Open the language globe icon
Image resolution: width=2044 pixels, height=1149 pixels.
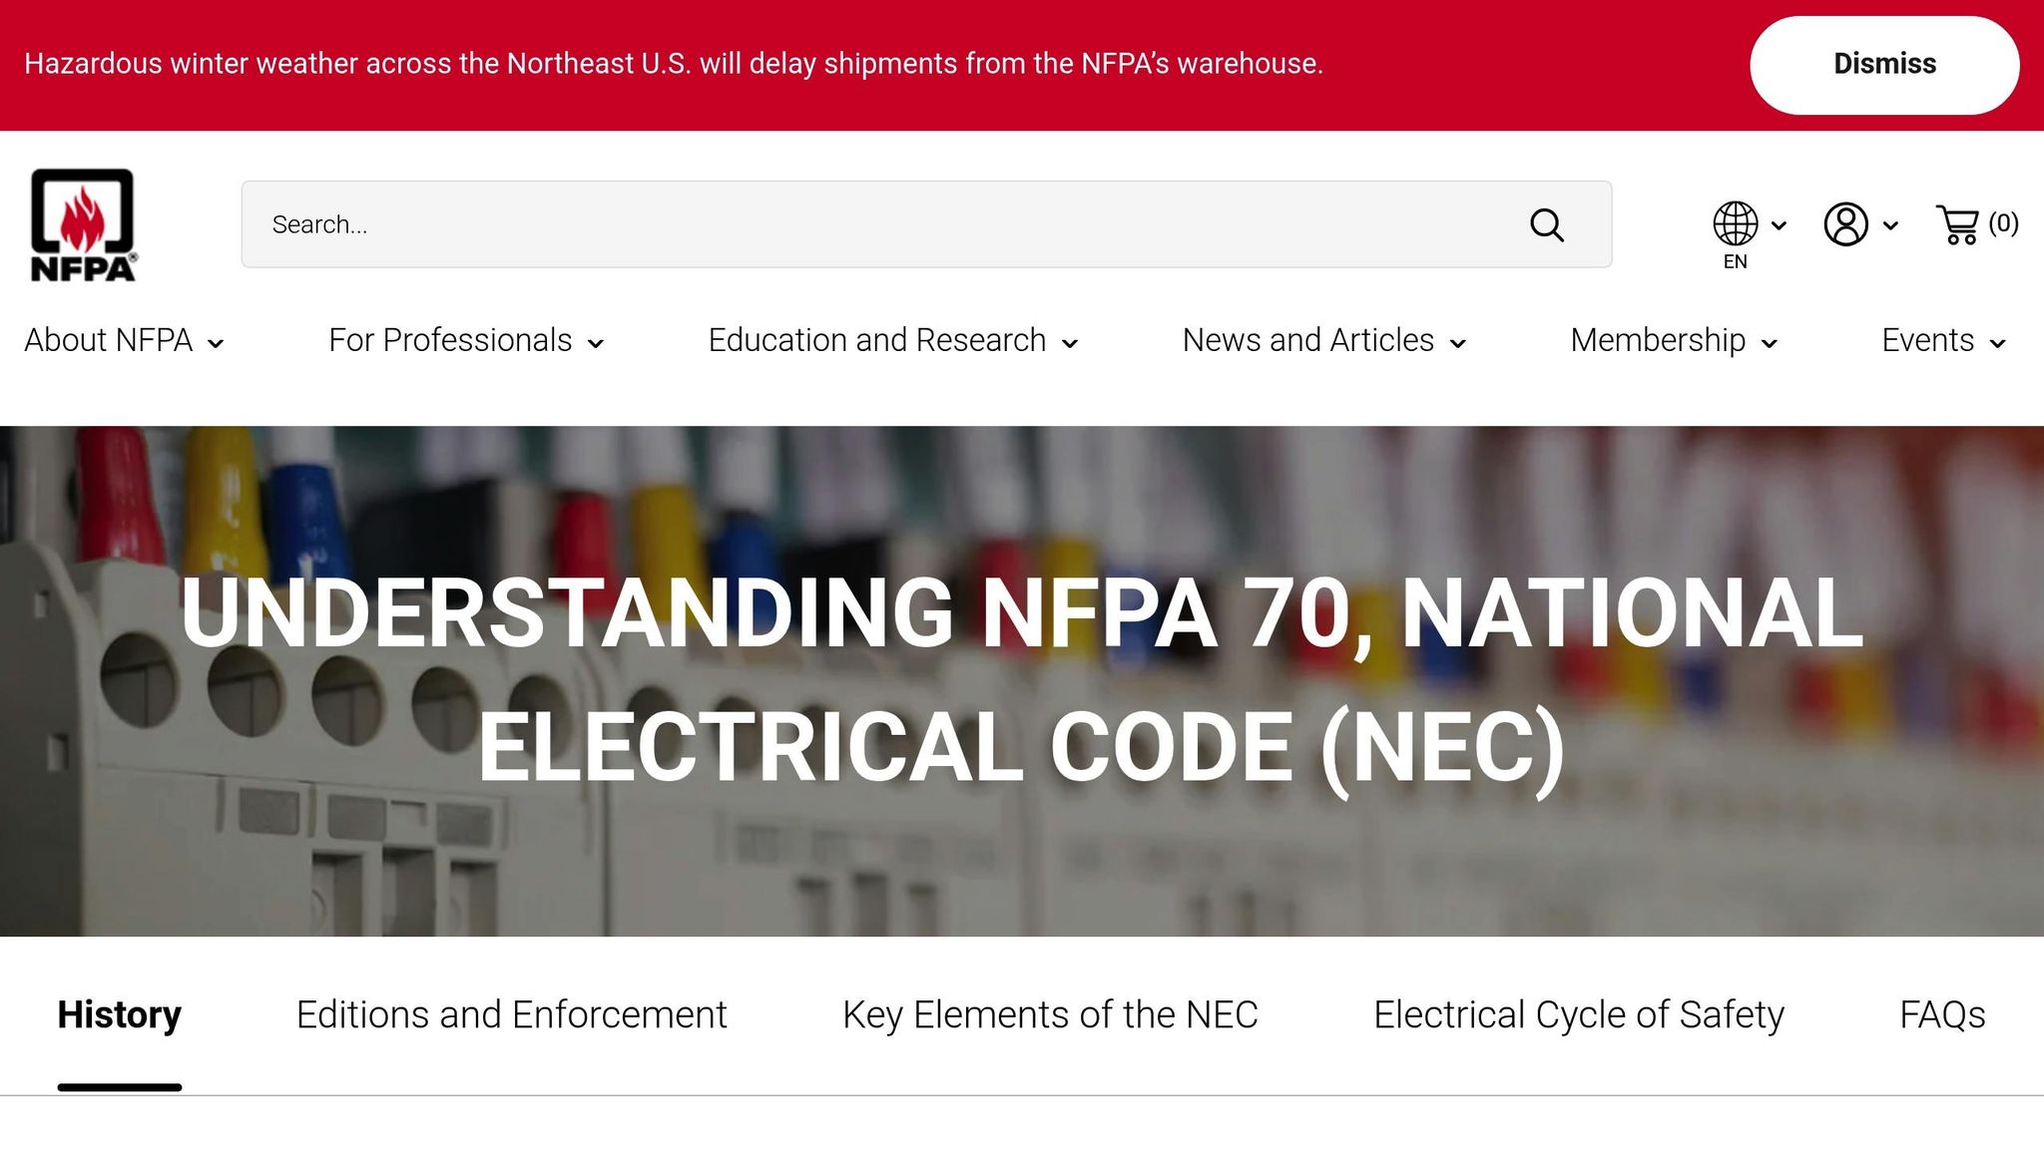(1735, 224)
